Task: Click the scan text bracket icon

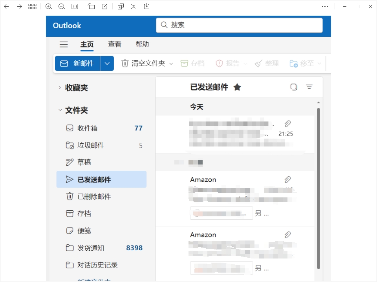Action: [x=134, y=7]
